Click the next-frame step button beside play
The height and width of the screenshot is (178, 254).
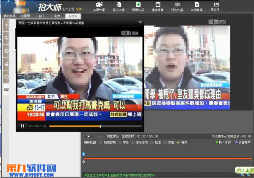pyautogui.click(x=100, y=137)
